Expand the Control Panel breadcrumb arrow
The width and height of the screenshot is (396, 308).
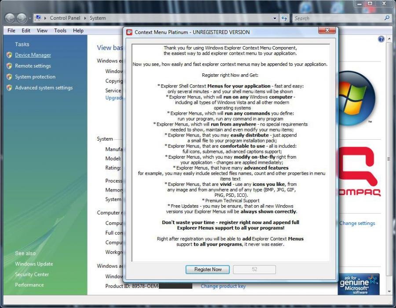[85, 18]
